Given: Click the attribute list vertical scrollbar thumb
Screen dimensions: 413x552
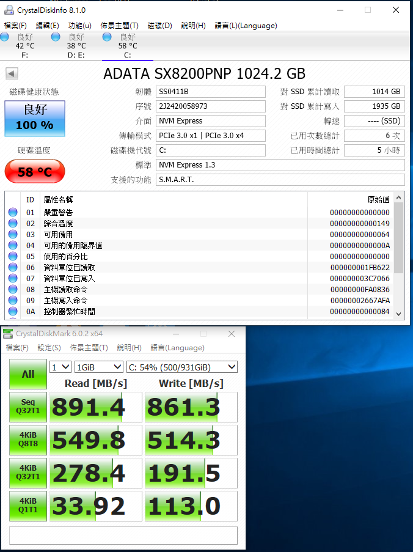Looking at the screenshot, I should 398,238.
